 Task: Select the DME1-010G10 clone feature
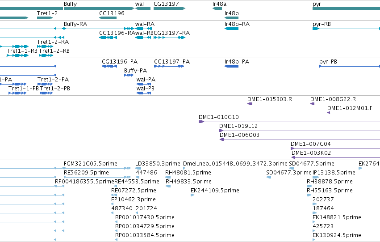(289, 122)
